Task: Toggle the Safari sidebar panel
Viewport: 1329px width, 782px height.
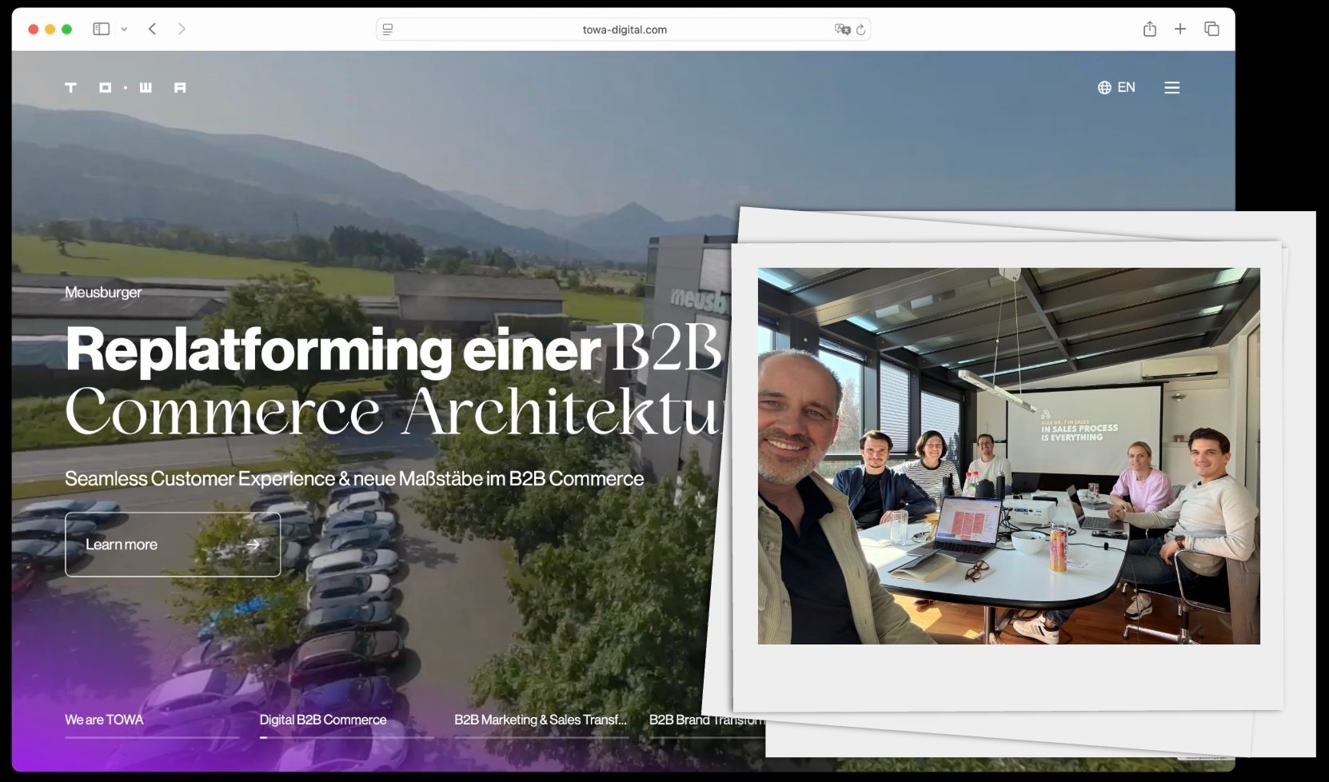Action: click(101, 30)
